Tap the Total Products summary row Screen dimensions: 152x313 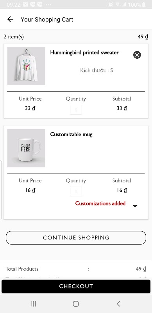coord(76,269)
